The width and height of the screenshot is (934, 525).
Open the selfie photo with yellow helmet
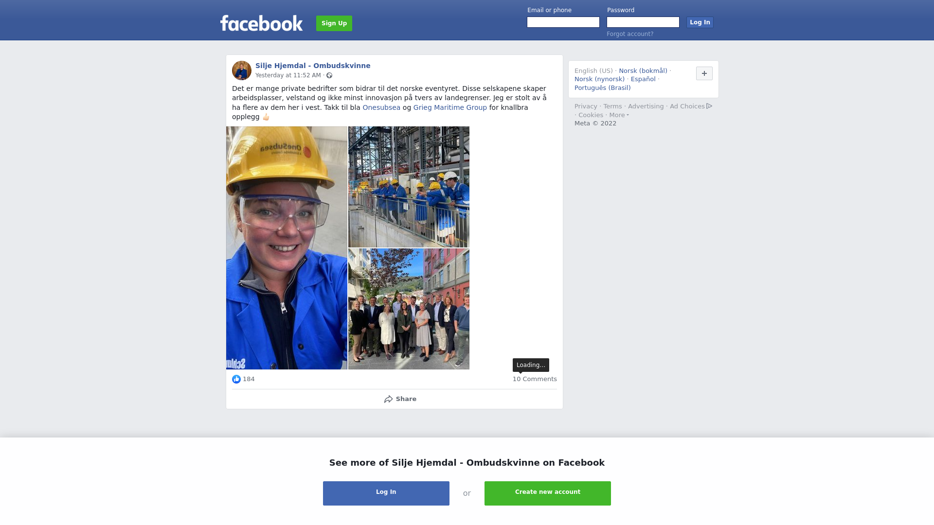[x=287, y=248]
